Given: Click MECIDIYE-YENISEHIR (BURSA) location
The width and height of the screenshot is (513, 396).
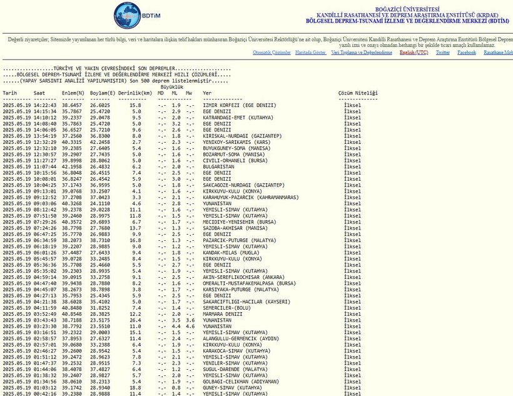Looking at the screenshot, I should [240, 222].
